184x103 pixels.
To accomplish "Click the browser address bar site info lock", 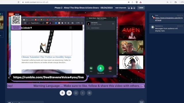I will tap(23, 2).
